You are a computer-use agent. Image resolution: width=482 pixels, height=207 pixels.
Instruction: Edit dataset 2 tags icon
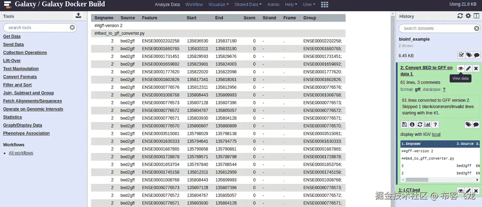(x=468, y=124)
